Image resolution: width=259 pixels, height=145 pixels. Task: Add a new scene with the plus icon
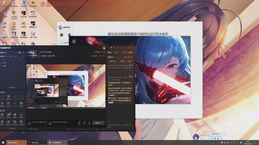click(x=23, y=56)
